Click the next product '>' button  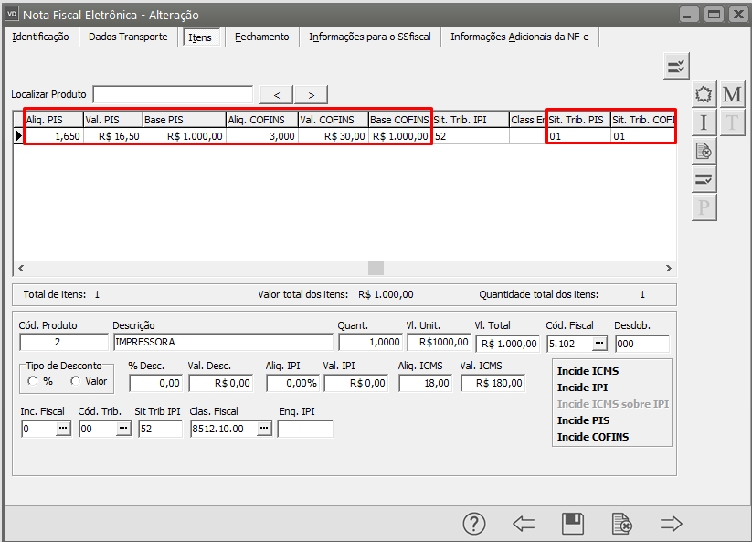(311, 94)
